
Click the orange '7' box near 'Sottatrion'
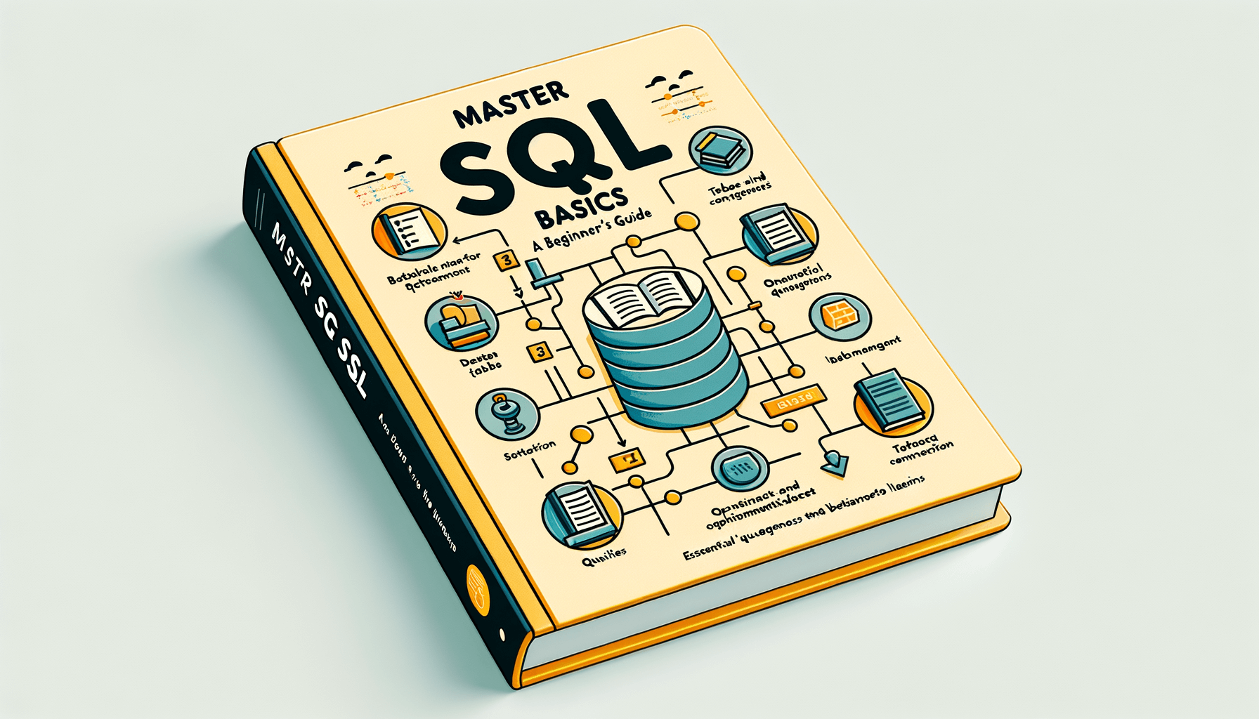(627, 460)
